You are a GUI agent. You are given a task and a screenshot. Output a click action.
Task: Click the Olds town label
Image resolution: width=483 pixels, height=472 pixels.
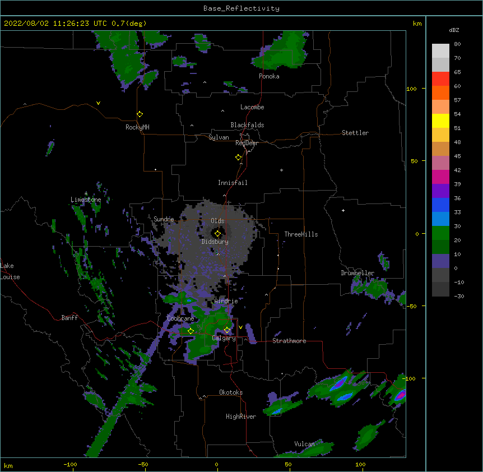click(x=217, y=221)
